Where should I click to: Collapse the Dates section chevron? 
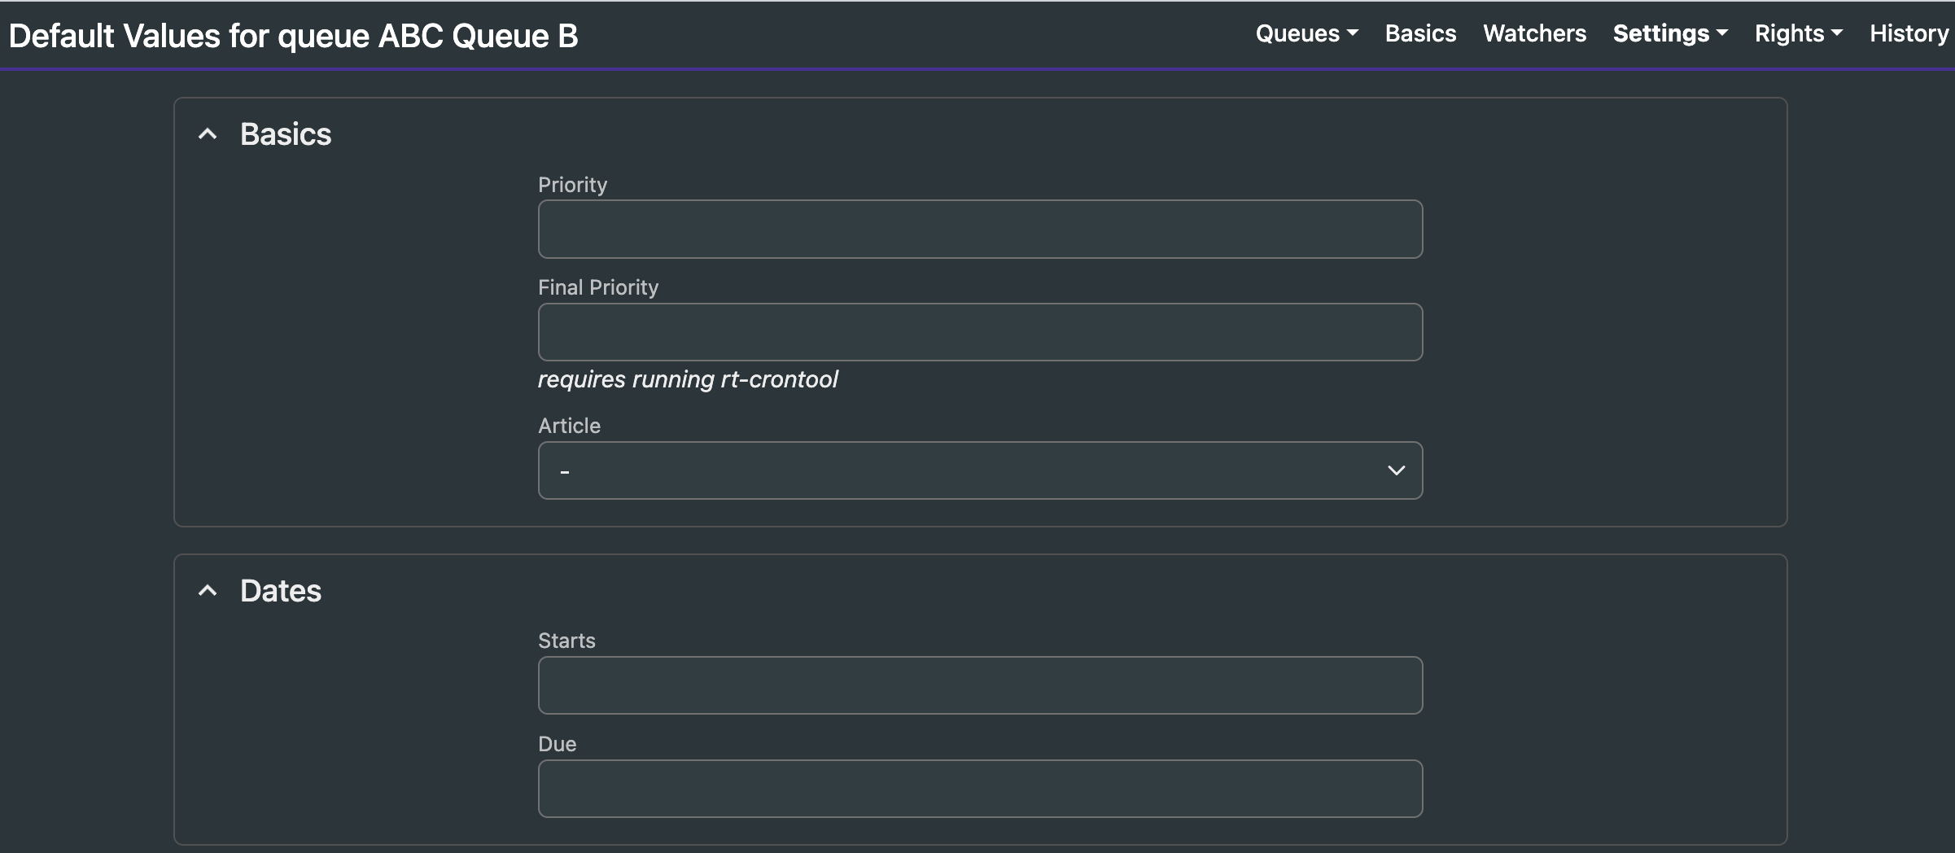click(x=208, y=591)
